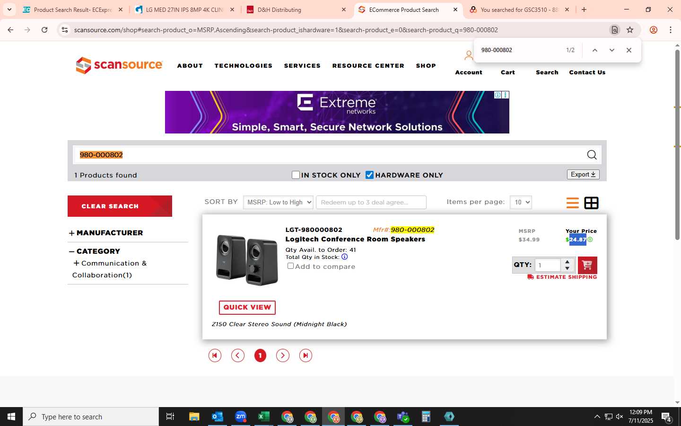Open the ABOUT menu
The image size is (681, 426).
pyautogui.click(x=190, y=66)
